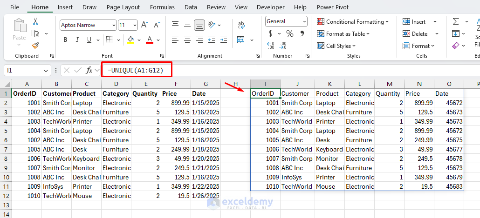Open the Developer tab
Screen dimensions: 480x218
[270, 7]
